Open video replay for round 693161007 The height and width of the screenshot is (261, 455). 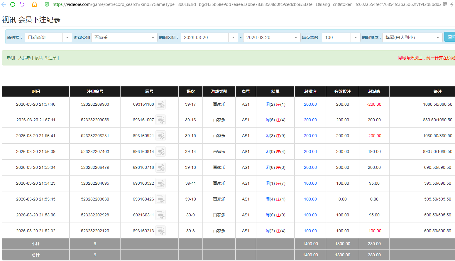[160, 120]
